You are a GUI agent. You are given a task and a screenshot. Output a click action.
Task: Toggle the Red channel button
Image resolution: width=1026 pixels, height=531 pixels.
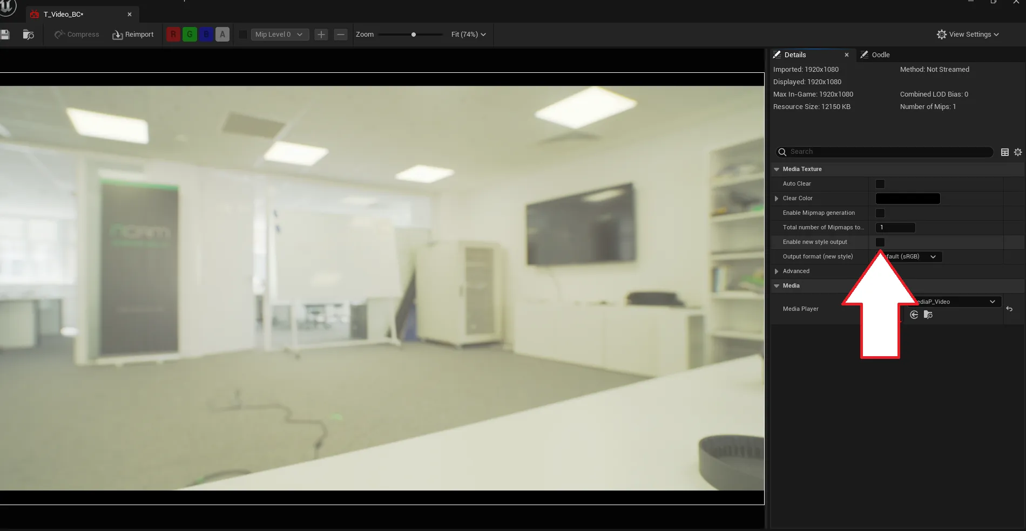pos(173,35)
